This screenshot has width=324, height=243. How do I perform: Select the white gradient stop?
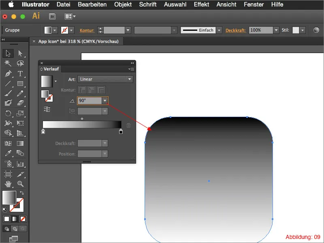pyautogui.click(x=43, y=131)
